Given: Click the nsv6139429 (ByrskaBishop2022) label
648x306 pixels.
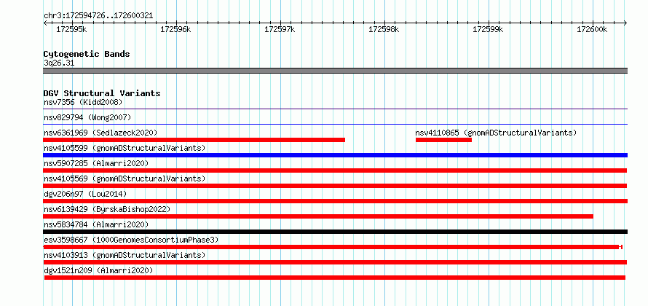Looking at the screenshot, I should [107, 209].
